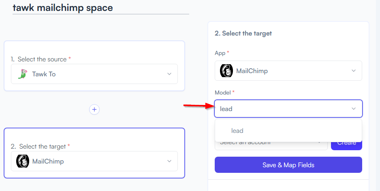Click the Tawk To parrot icon
This screenshot has width=380, height=191.
[x=23, y=74]
